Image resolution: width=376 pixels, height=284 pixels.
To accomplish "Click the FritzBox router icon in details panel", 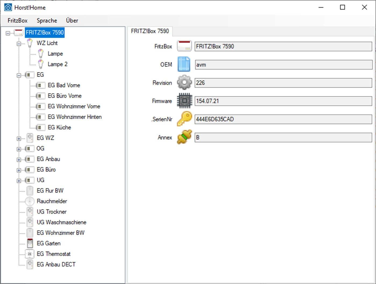I will (x=184, y=46).
